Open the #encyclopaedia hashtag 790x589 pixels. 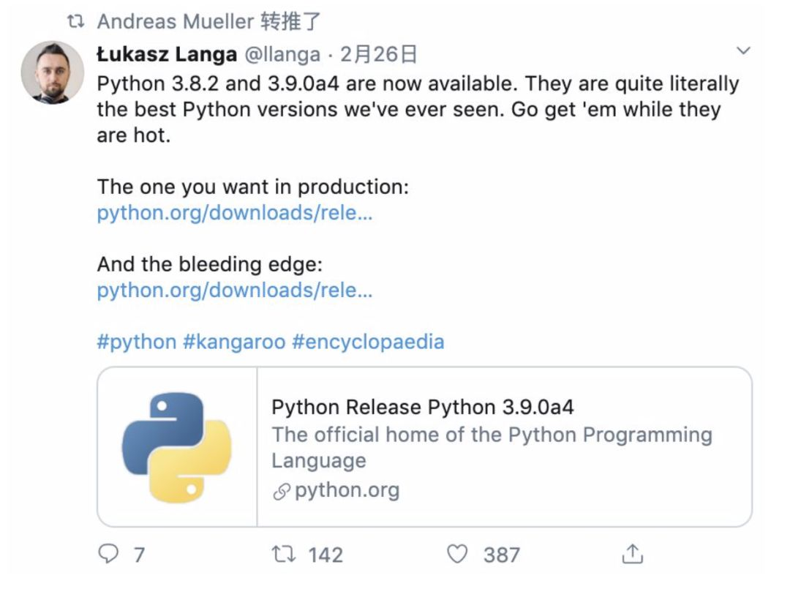[x=368, y=342]
